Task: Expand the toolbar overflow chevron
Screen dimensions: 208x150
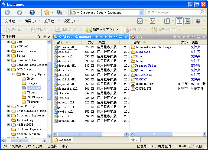Action: [204, 28]
